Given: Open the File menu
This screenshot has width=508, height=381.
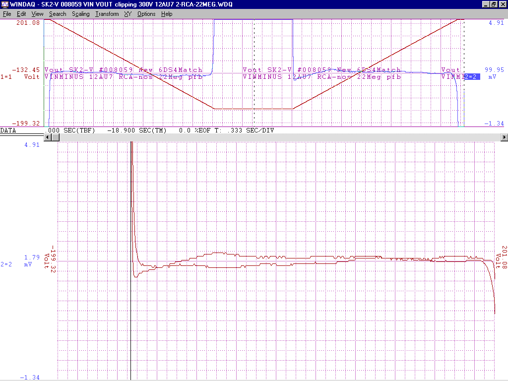Looking at the screenshot, I should coord(7,14).
